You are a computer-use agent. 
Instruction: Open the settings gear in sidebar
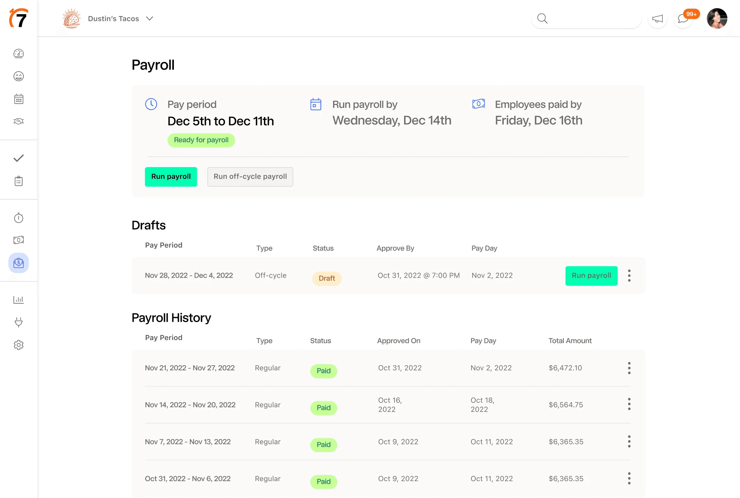tap(18, 345)
